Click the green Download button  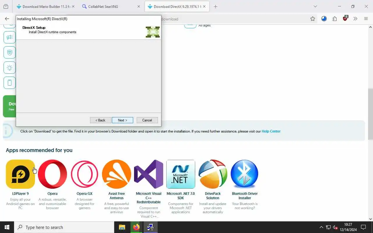tap(9, 106)
